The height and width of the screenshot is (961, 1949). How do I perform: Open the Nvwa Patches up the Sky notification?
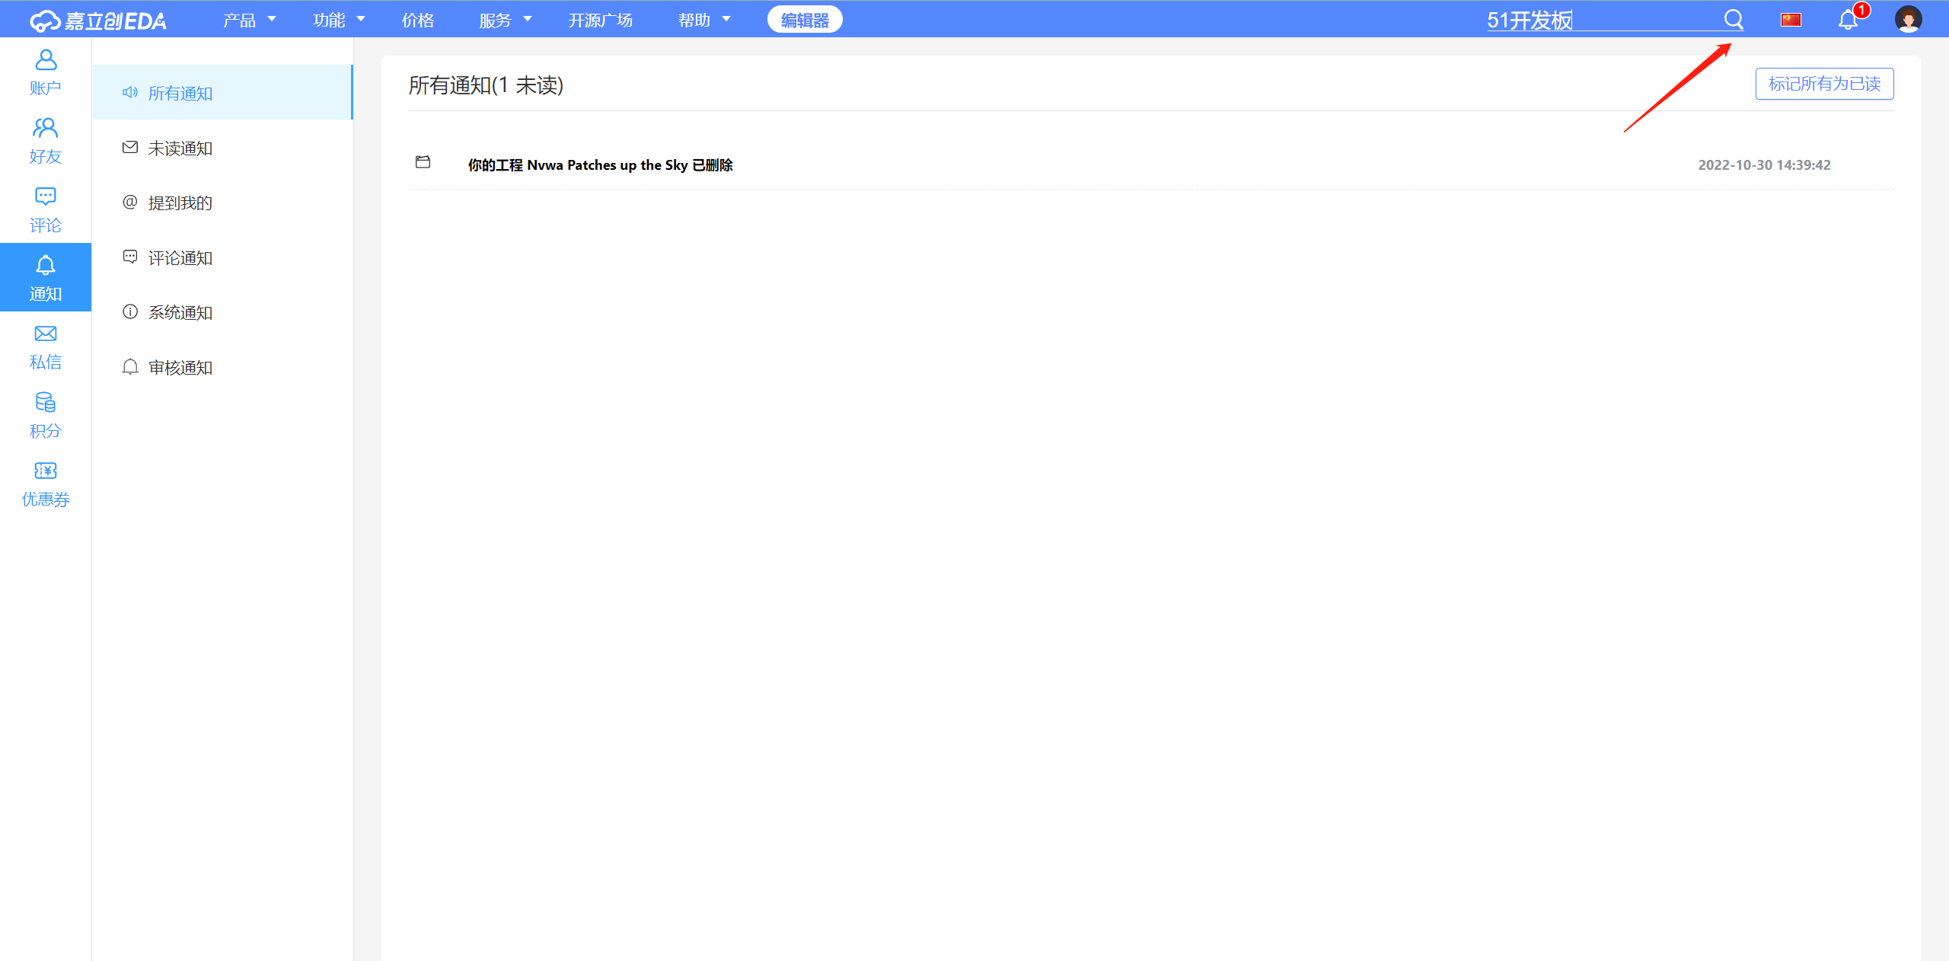(x=600, y=165)
